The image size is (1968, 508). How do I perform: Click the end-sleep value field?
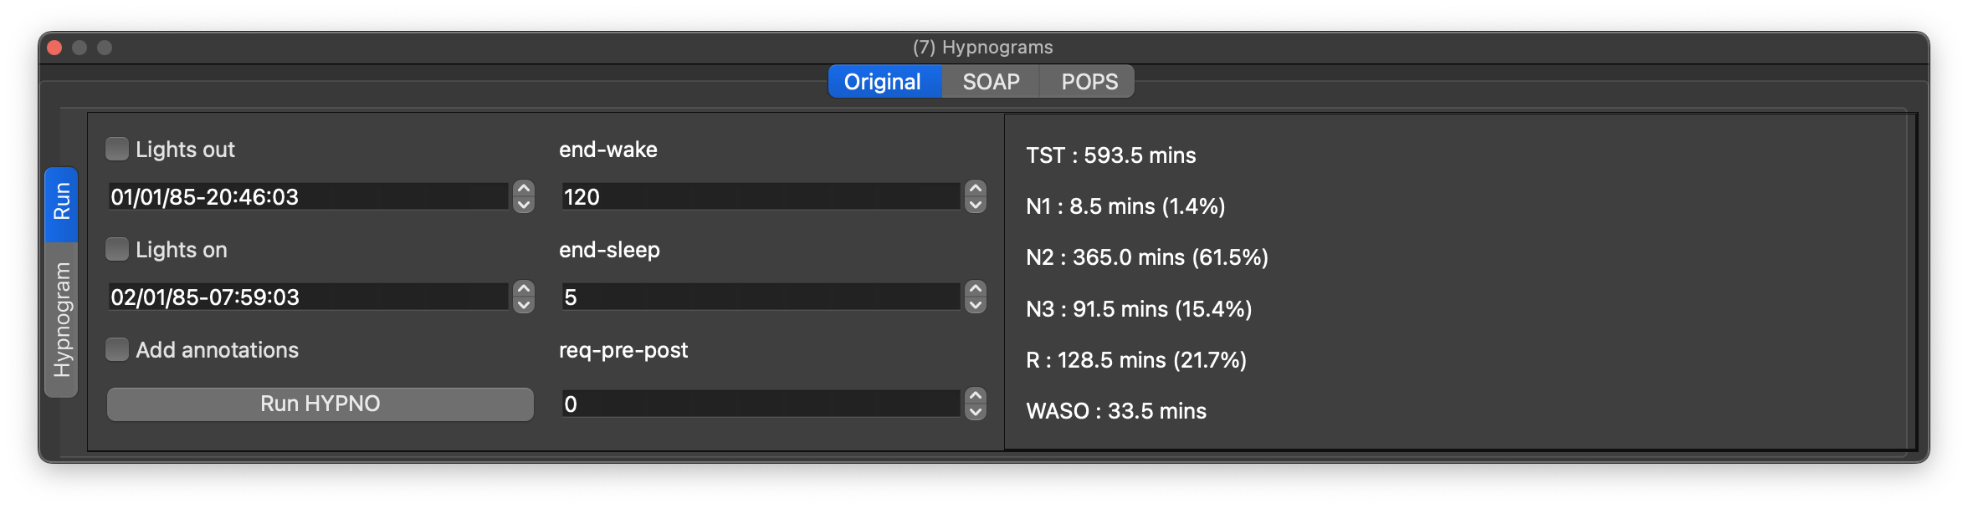[761, 297]
